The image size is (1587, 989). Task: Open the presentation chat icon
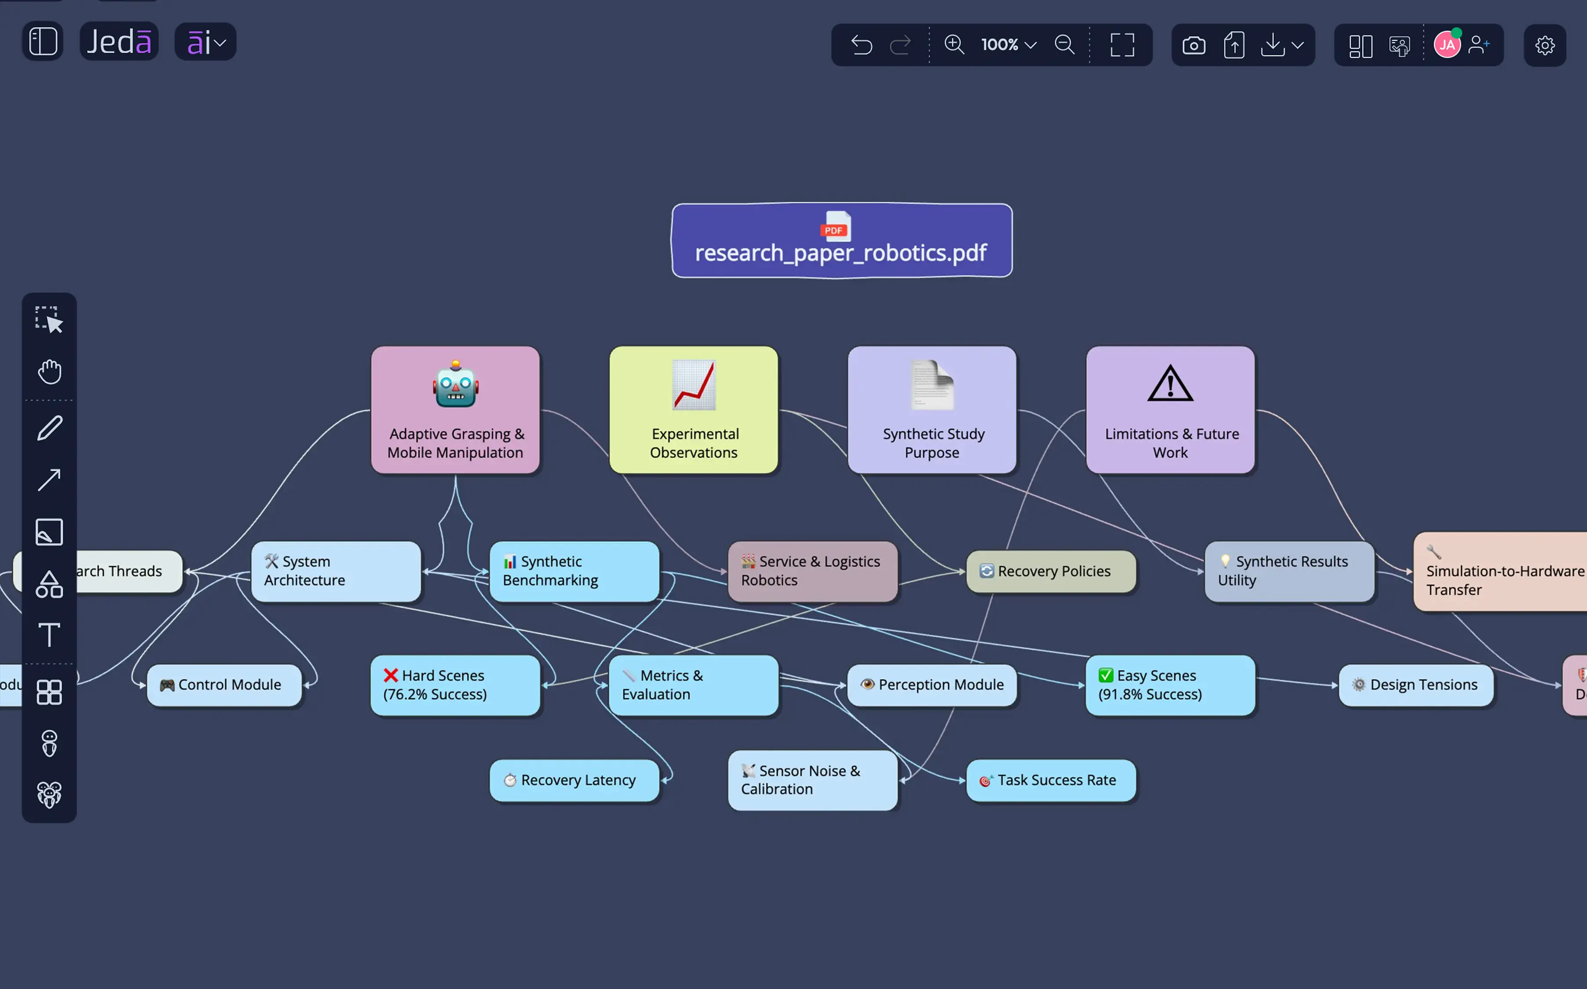[1399, 46]
